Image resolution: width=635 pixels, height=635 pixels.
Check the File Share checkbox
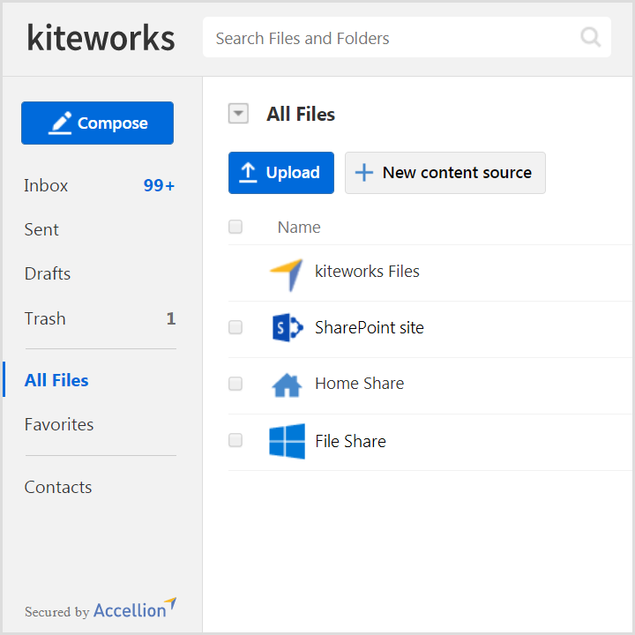235,440
